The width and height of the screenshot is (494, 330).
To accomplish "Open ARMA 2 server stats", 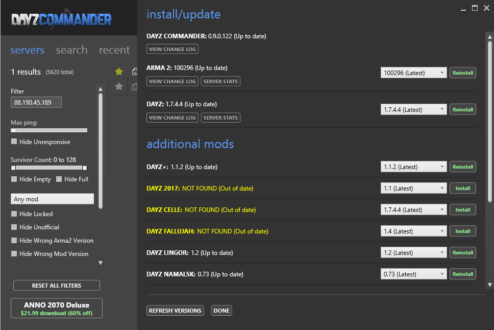I will point(220,81).
